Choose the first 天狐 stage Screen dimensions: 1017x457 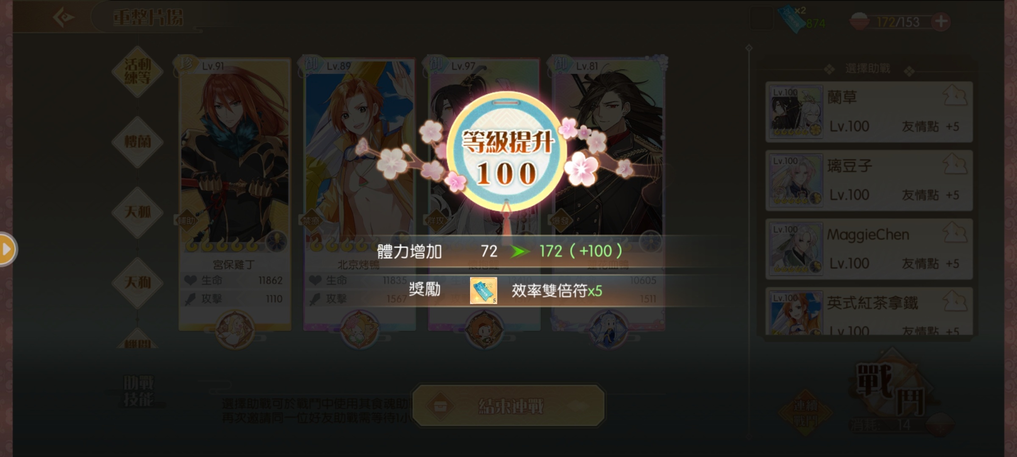137,212
